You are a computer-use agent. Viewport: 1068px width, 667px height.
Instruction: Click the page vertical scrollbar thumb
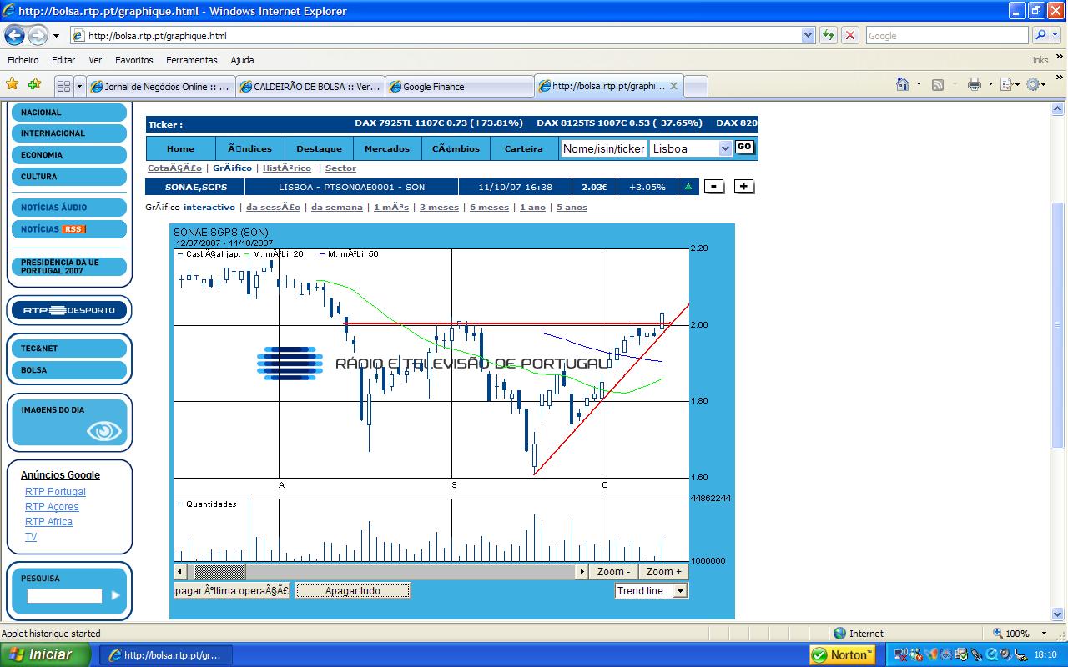1058,325
